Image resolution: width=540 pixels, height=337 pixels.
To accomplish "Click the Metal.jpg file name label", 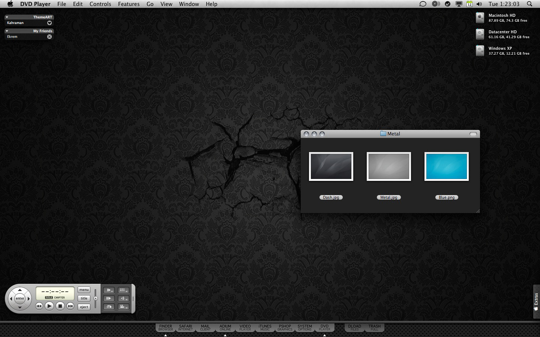I will [389, 197].
